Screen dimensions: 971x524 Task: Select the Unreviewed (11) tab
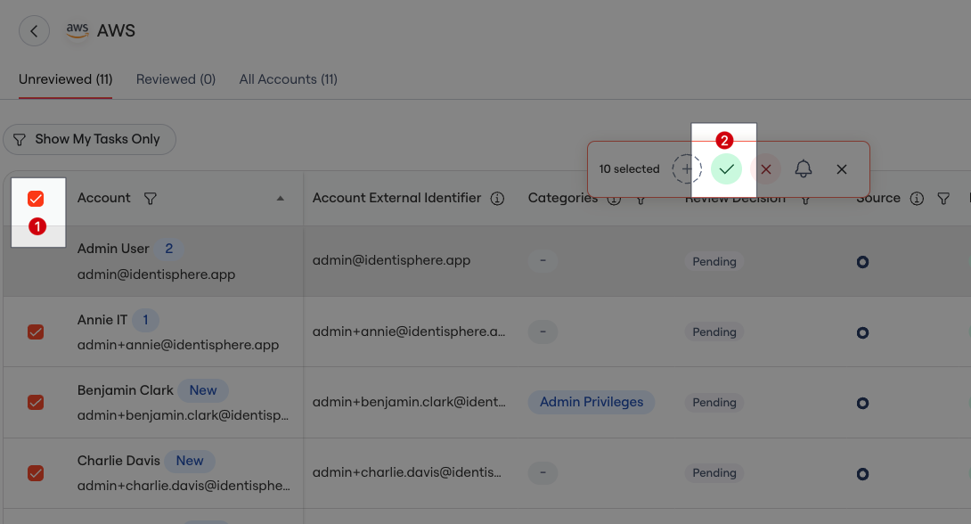(66, 79)
